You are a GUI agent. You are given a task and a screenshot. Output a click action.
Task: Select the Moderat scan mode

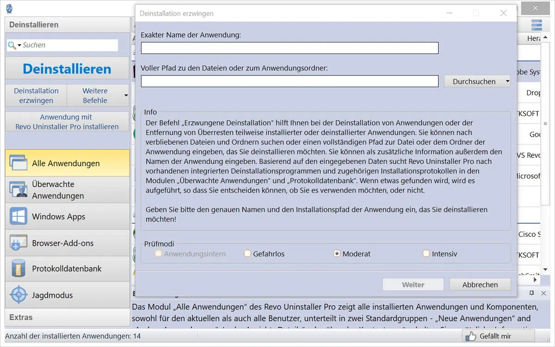(x=337, y=254)
